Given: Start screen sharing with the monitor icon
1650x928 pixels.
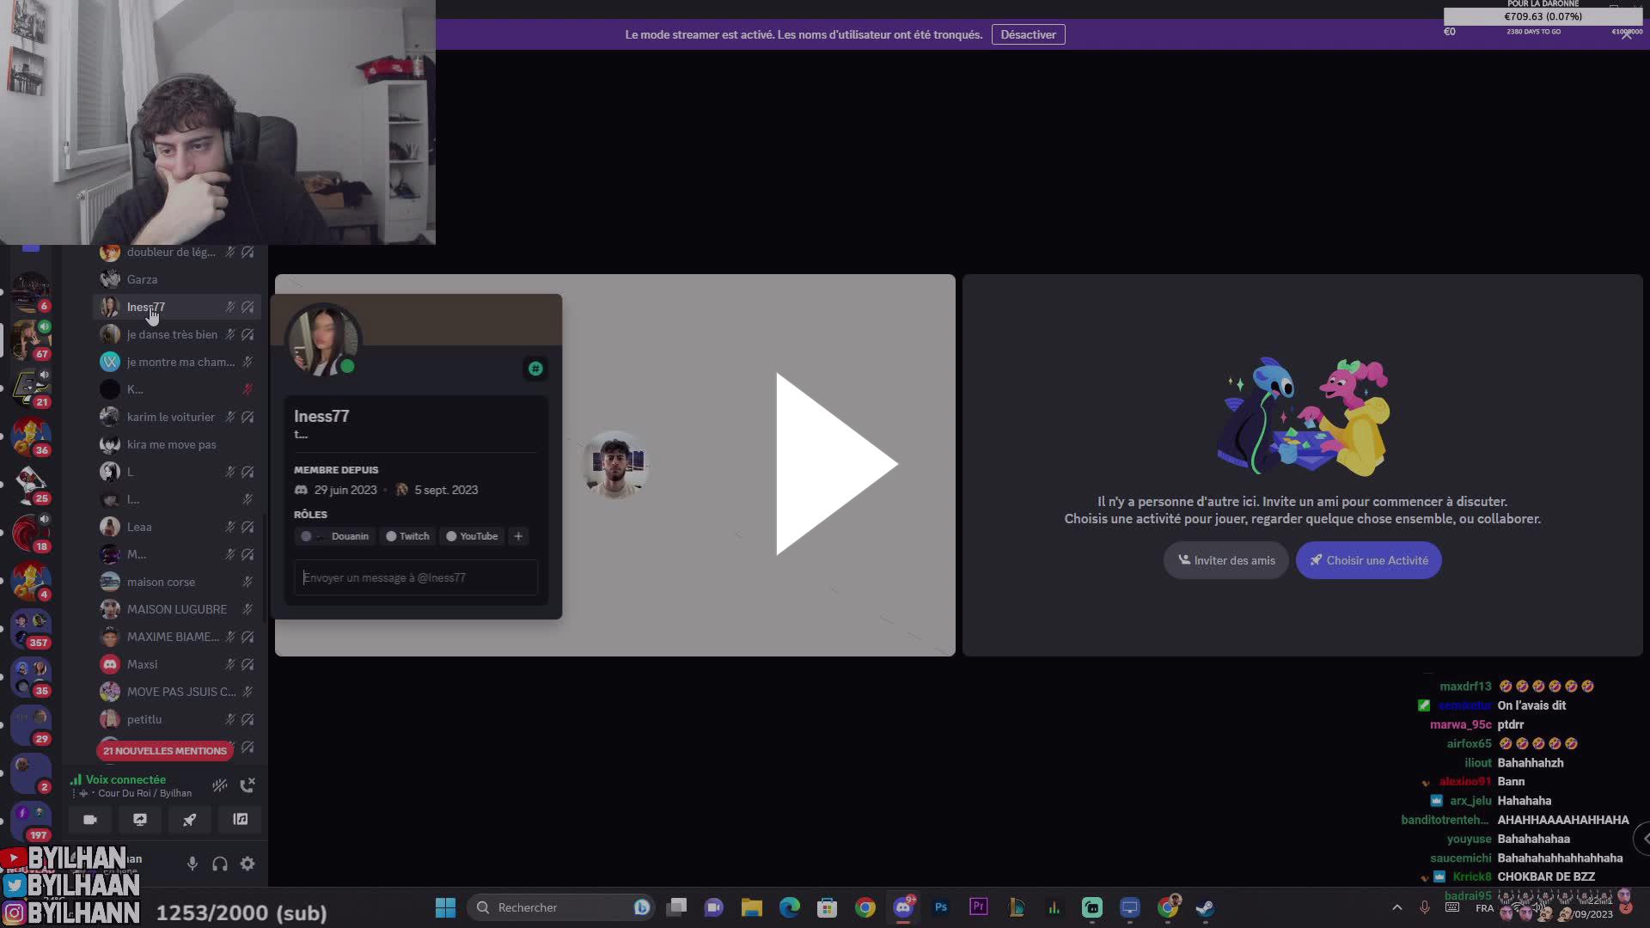Looking at the screenshot, I should [140, 821].
